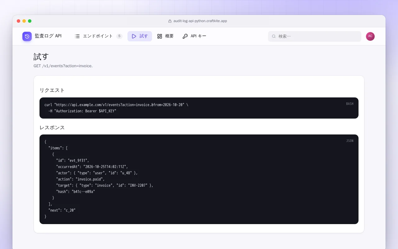Click the BASH label on request block

pyautogui.click(x=350, y=104)
